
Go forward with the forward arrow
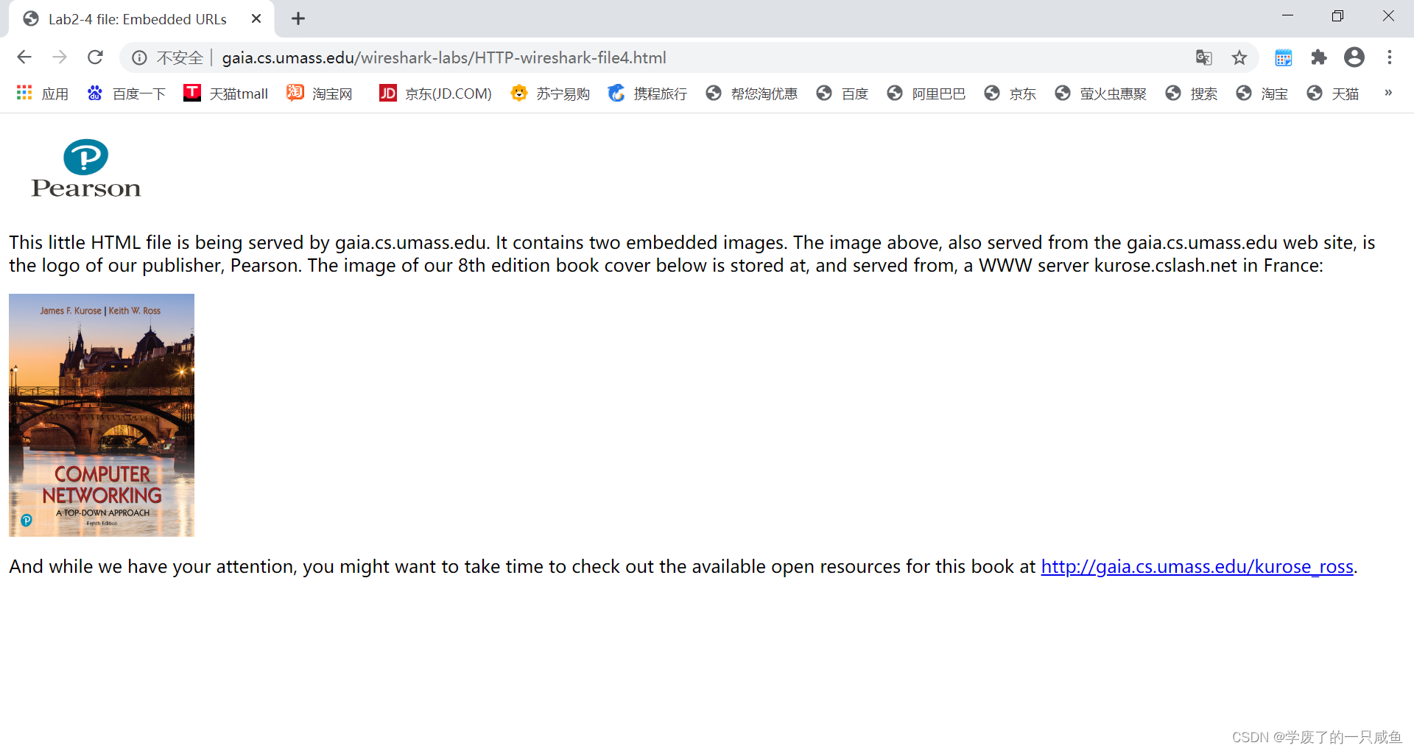(60, 57)
